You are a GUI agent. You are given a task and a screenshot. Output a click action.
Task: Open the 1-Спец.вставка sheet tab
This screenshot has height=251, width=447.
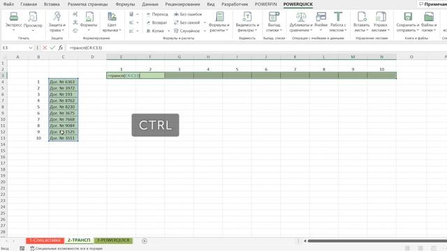point(45,241)
